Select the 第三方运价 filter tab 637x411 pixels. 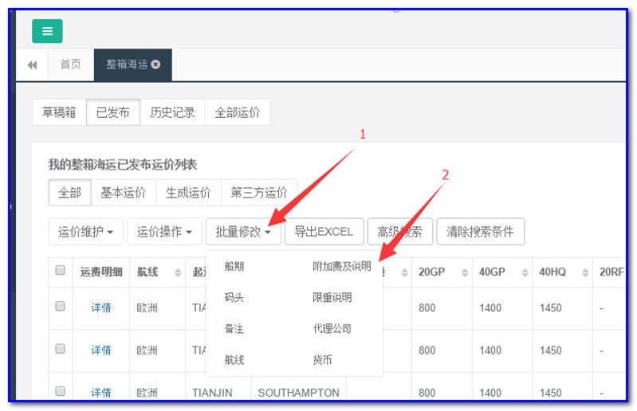pos(259,192)
